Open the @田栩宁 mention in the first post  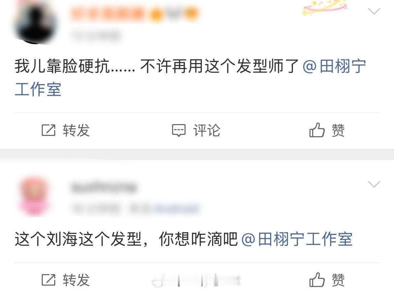(x=334, y=66)
